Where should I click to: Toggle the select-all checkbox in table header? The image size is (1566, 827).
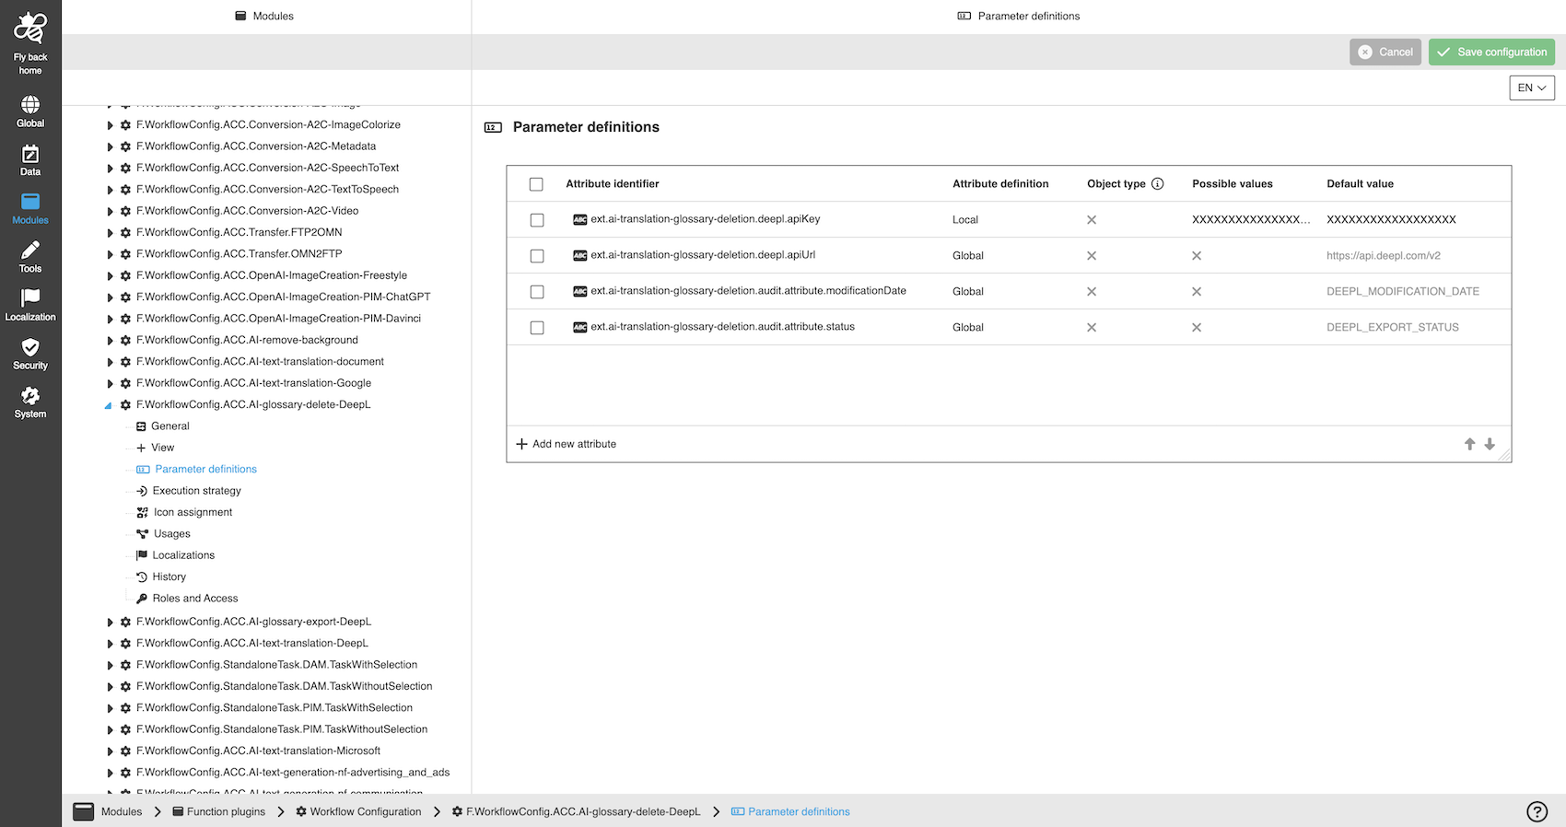tap(536, 184)
